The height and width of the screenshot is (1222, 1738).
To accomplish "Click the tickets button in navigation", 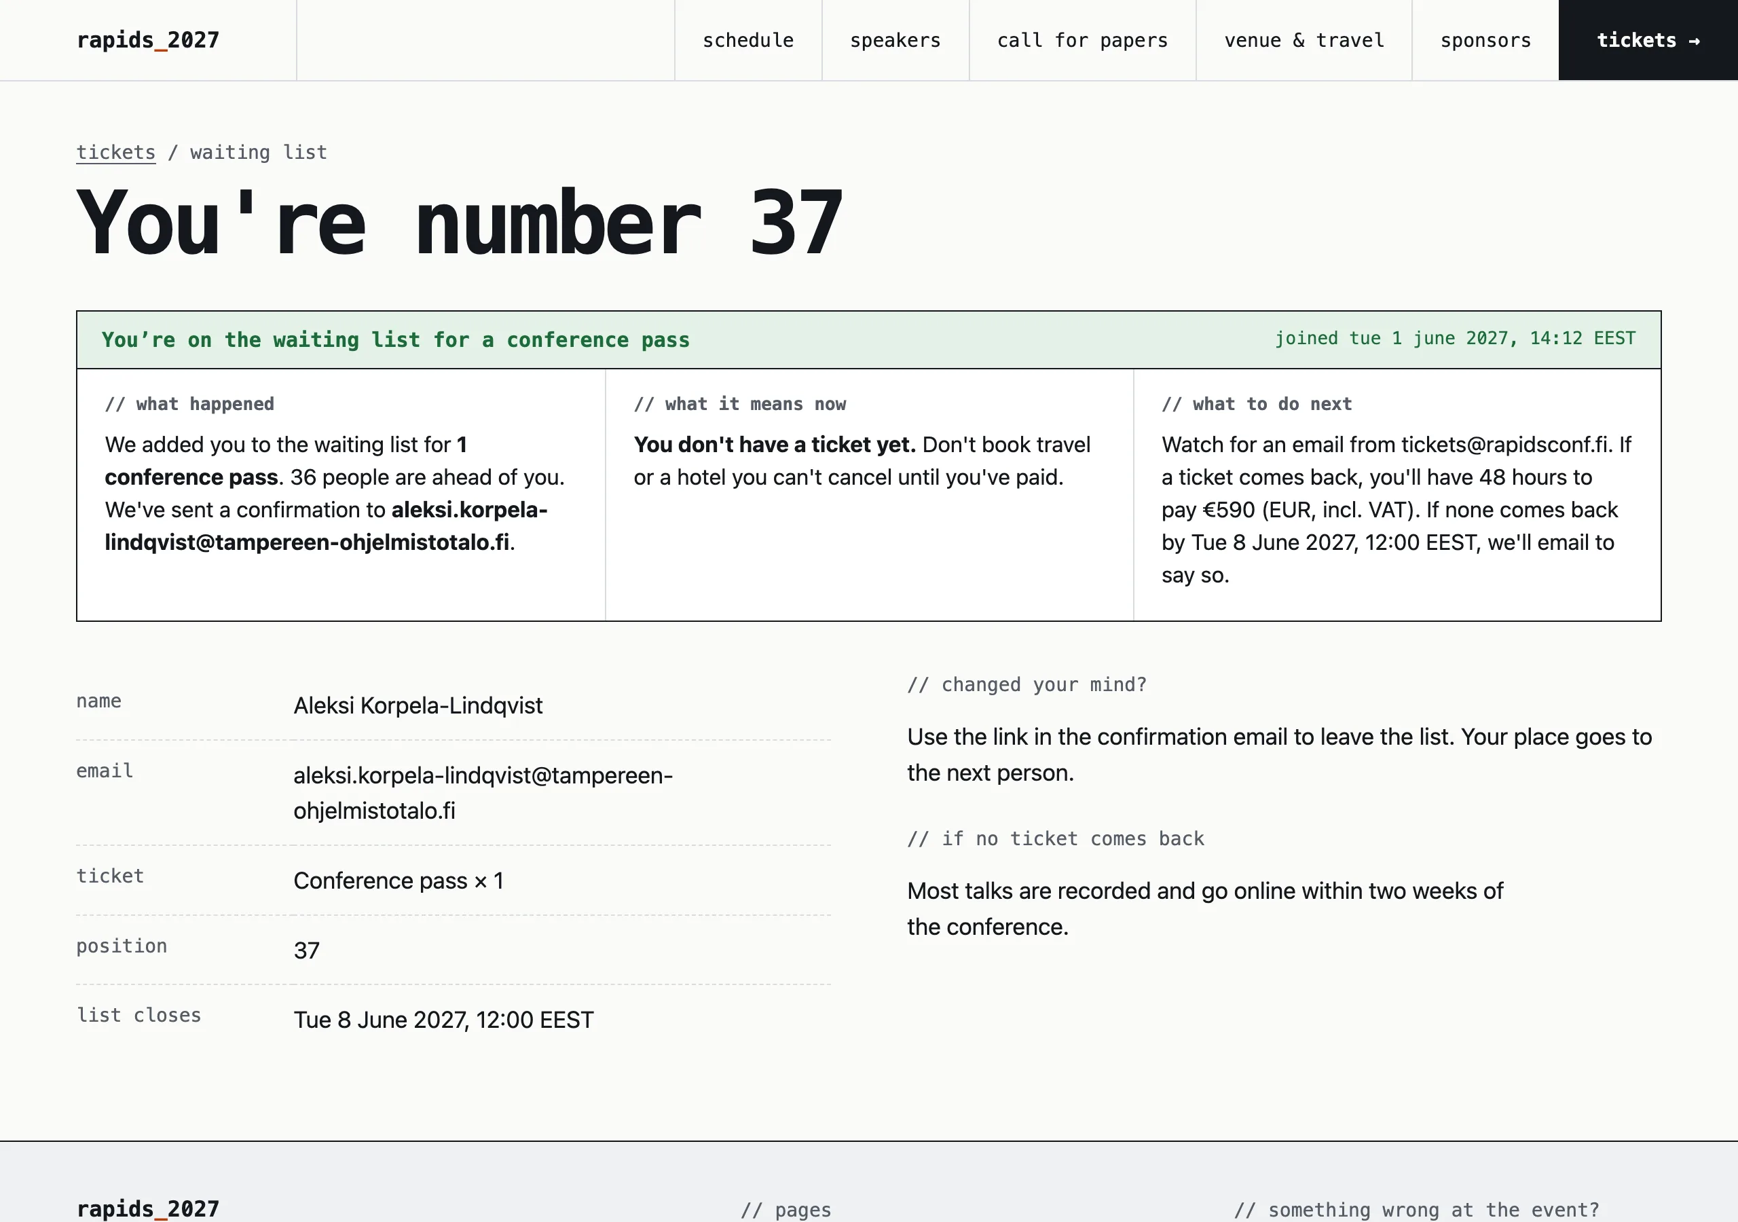I will [1648, 40].
